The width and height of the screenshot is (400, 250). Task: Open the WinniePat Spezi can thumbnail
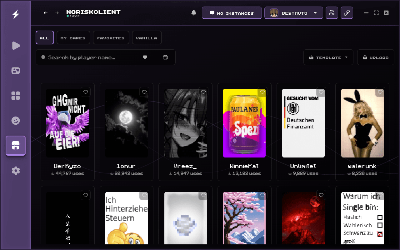coord(244,123)
